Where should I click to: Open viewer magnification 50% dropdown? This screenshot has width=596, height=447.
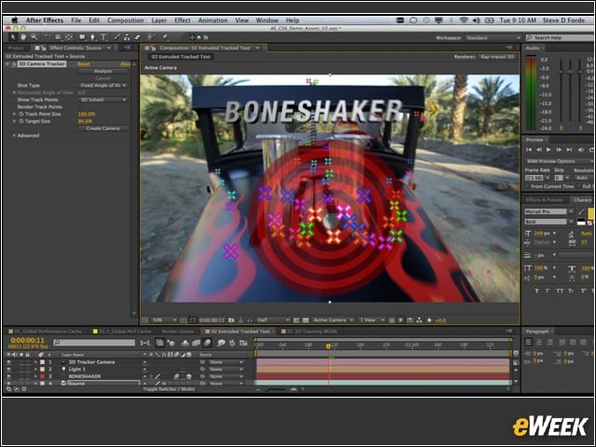point(164,320)
